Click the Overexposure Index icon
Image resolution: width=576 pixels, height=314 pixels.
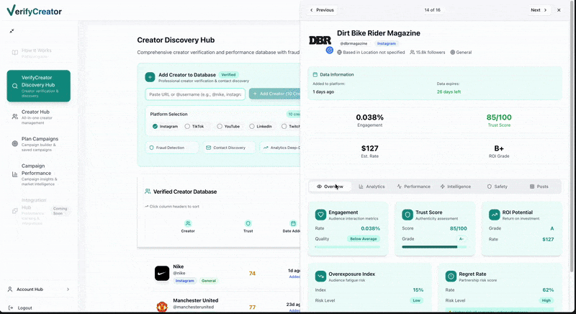[320, 276]
